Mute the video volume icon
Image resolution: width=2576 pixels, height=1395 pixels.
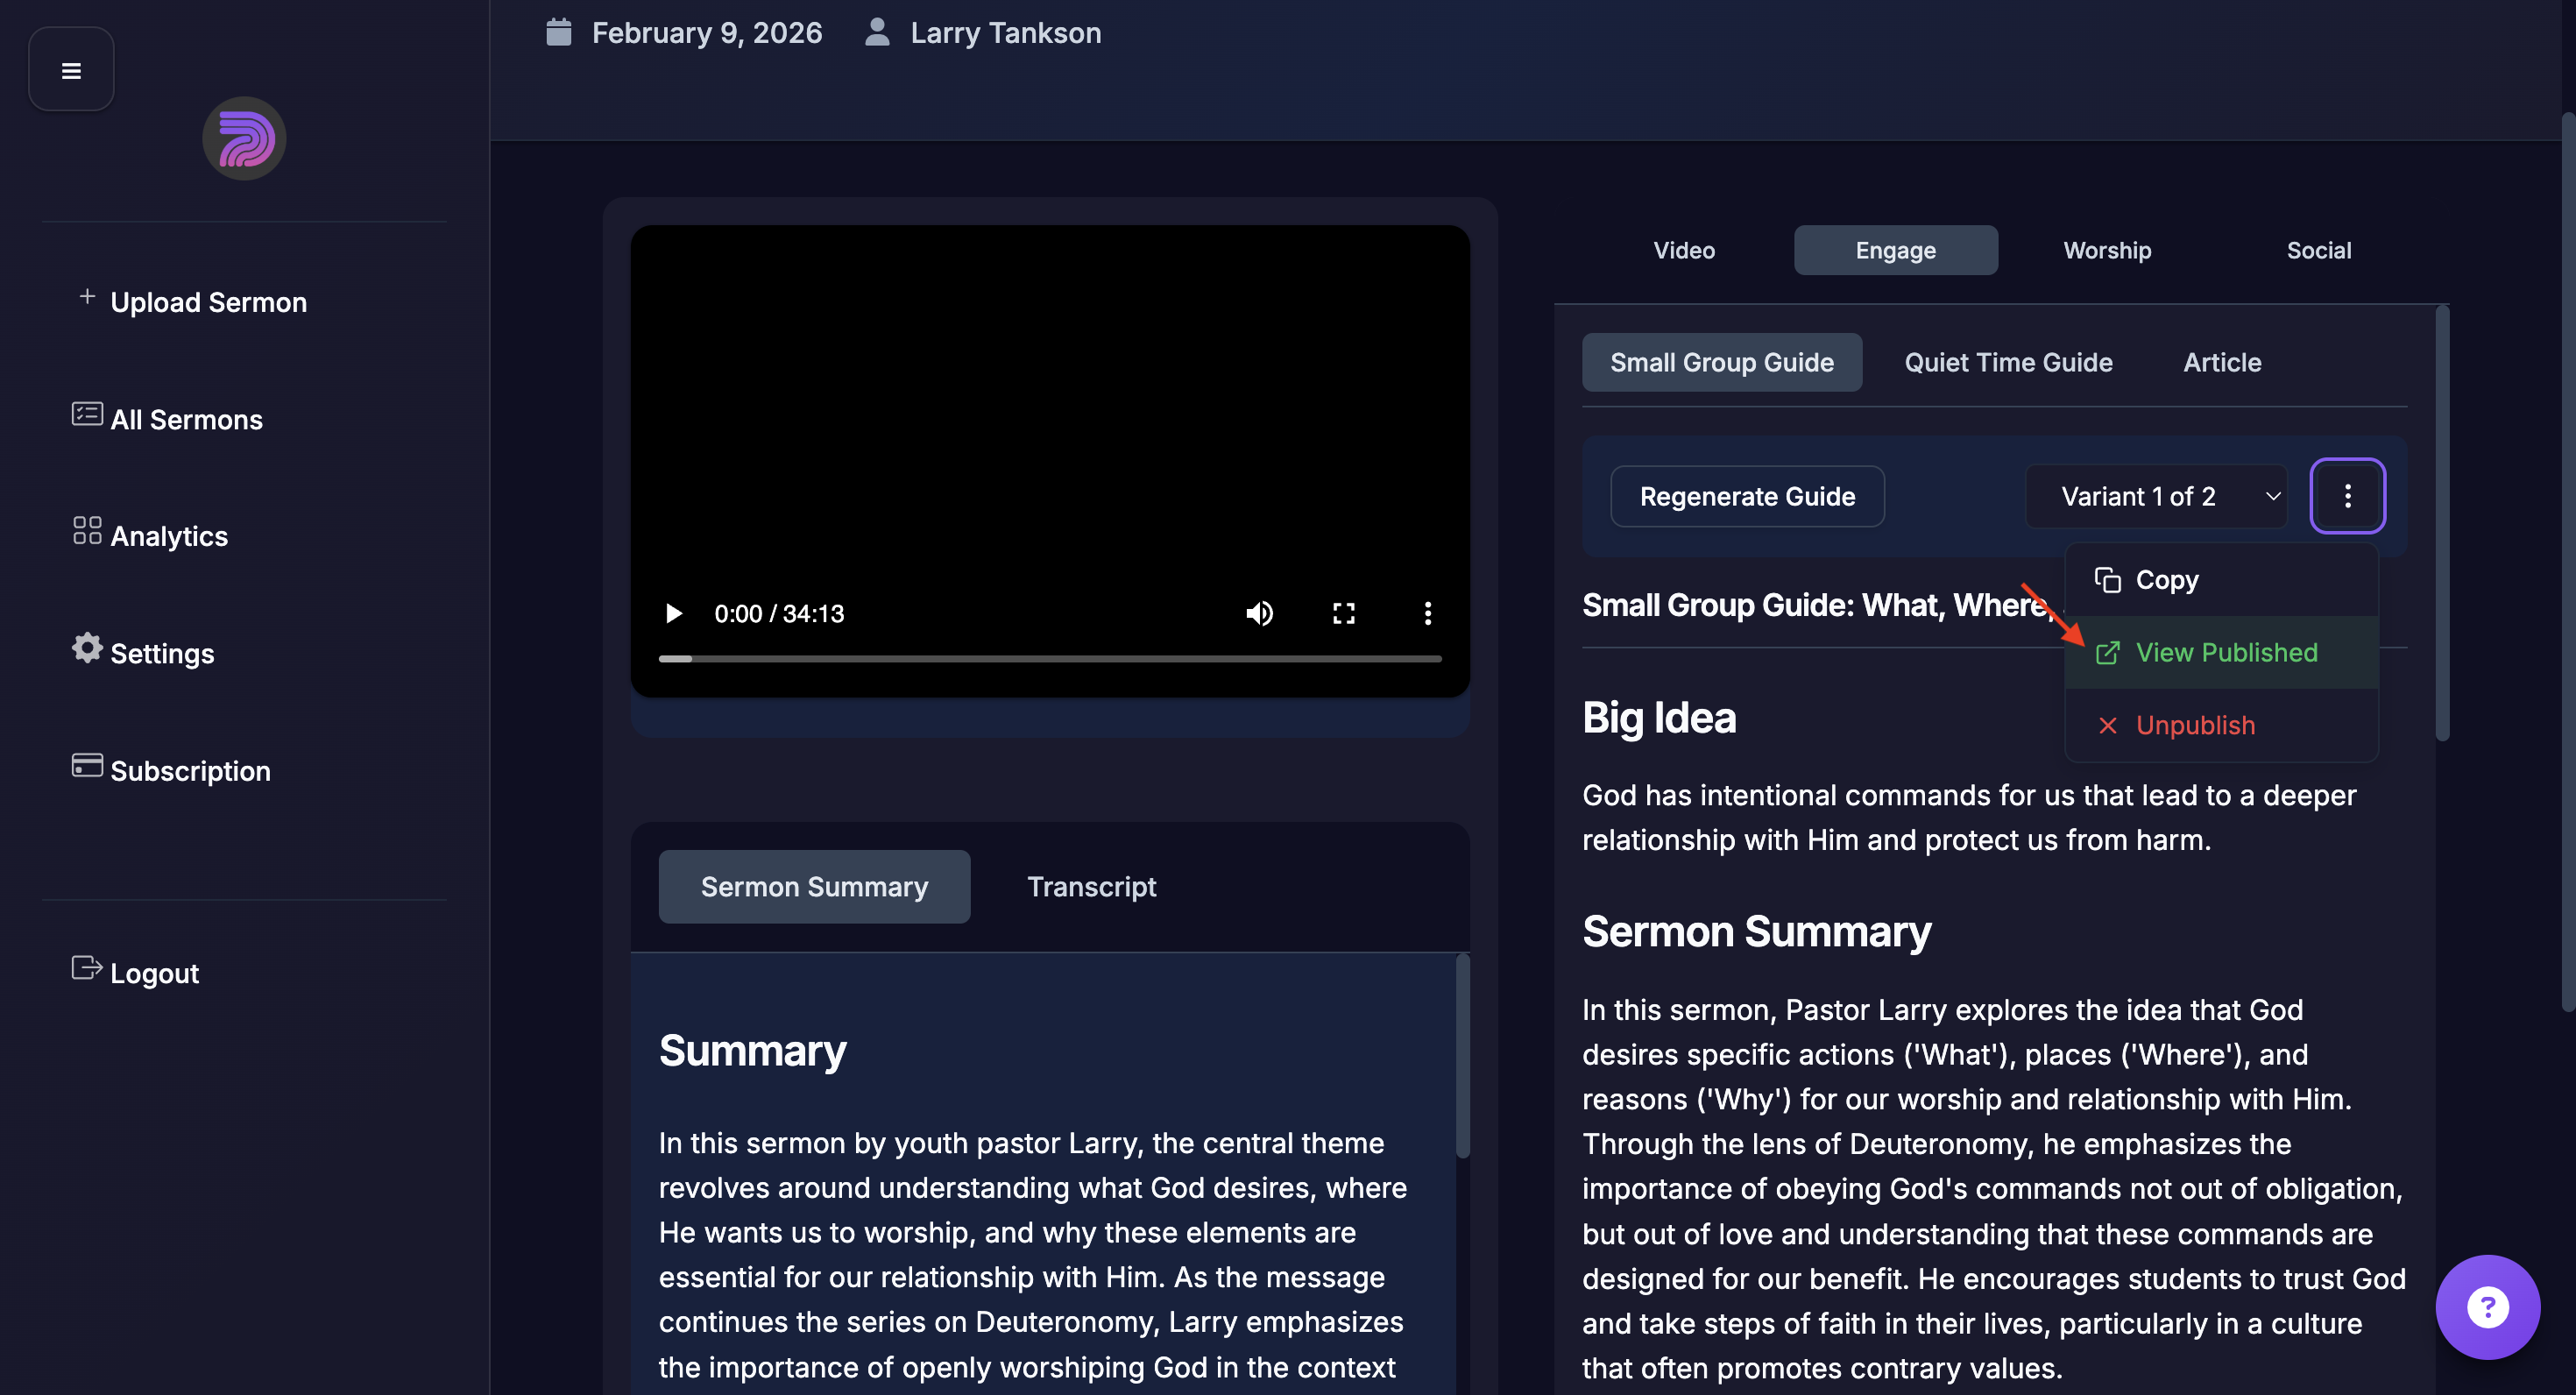pyautogui.click(x=1259, y=613)
